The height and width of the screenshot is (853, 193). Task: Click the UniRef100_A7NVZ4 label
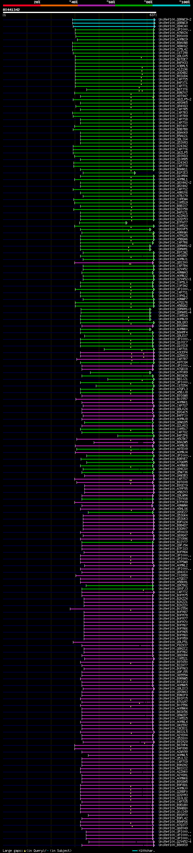click(173, 33)
